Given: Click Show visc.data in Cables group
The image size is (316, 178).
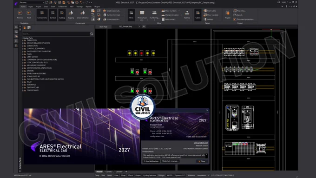Looking at the screenshot, I should (x=211, y=15).
